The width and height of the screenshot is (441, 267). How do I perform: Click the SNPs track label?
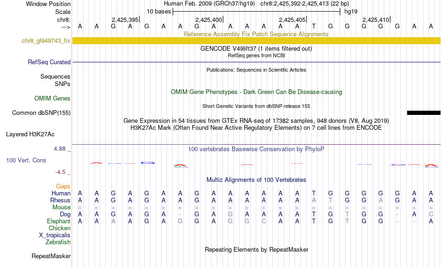[63, 84]
